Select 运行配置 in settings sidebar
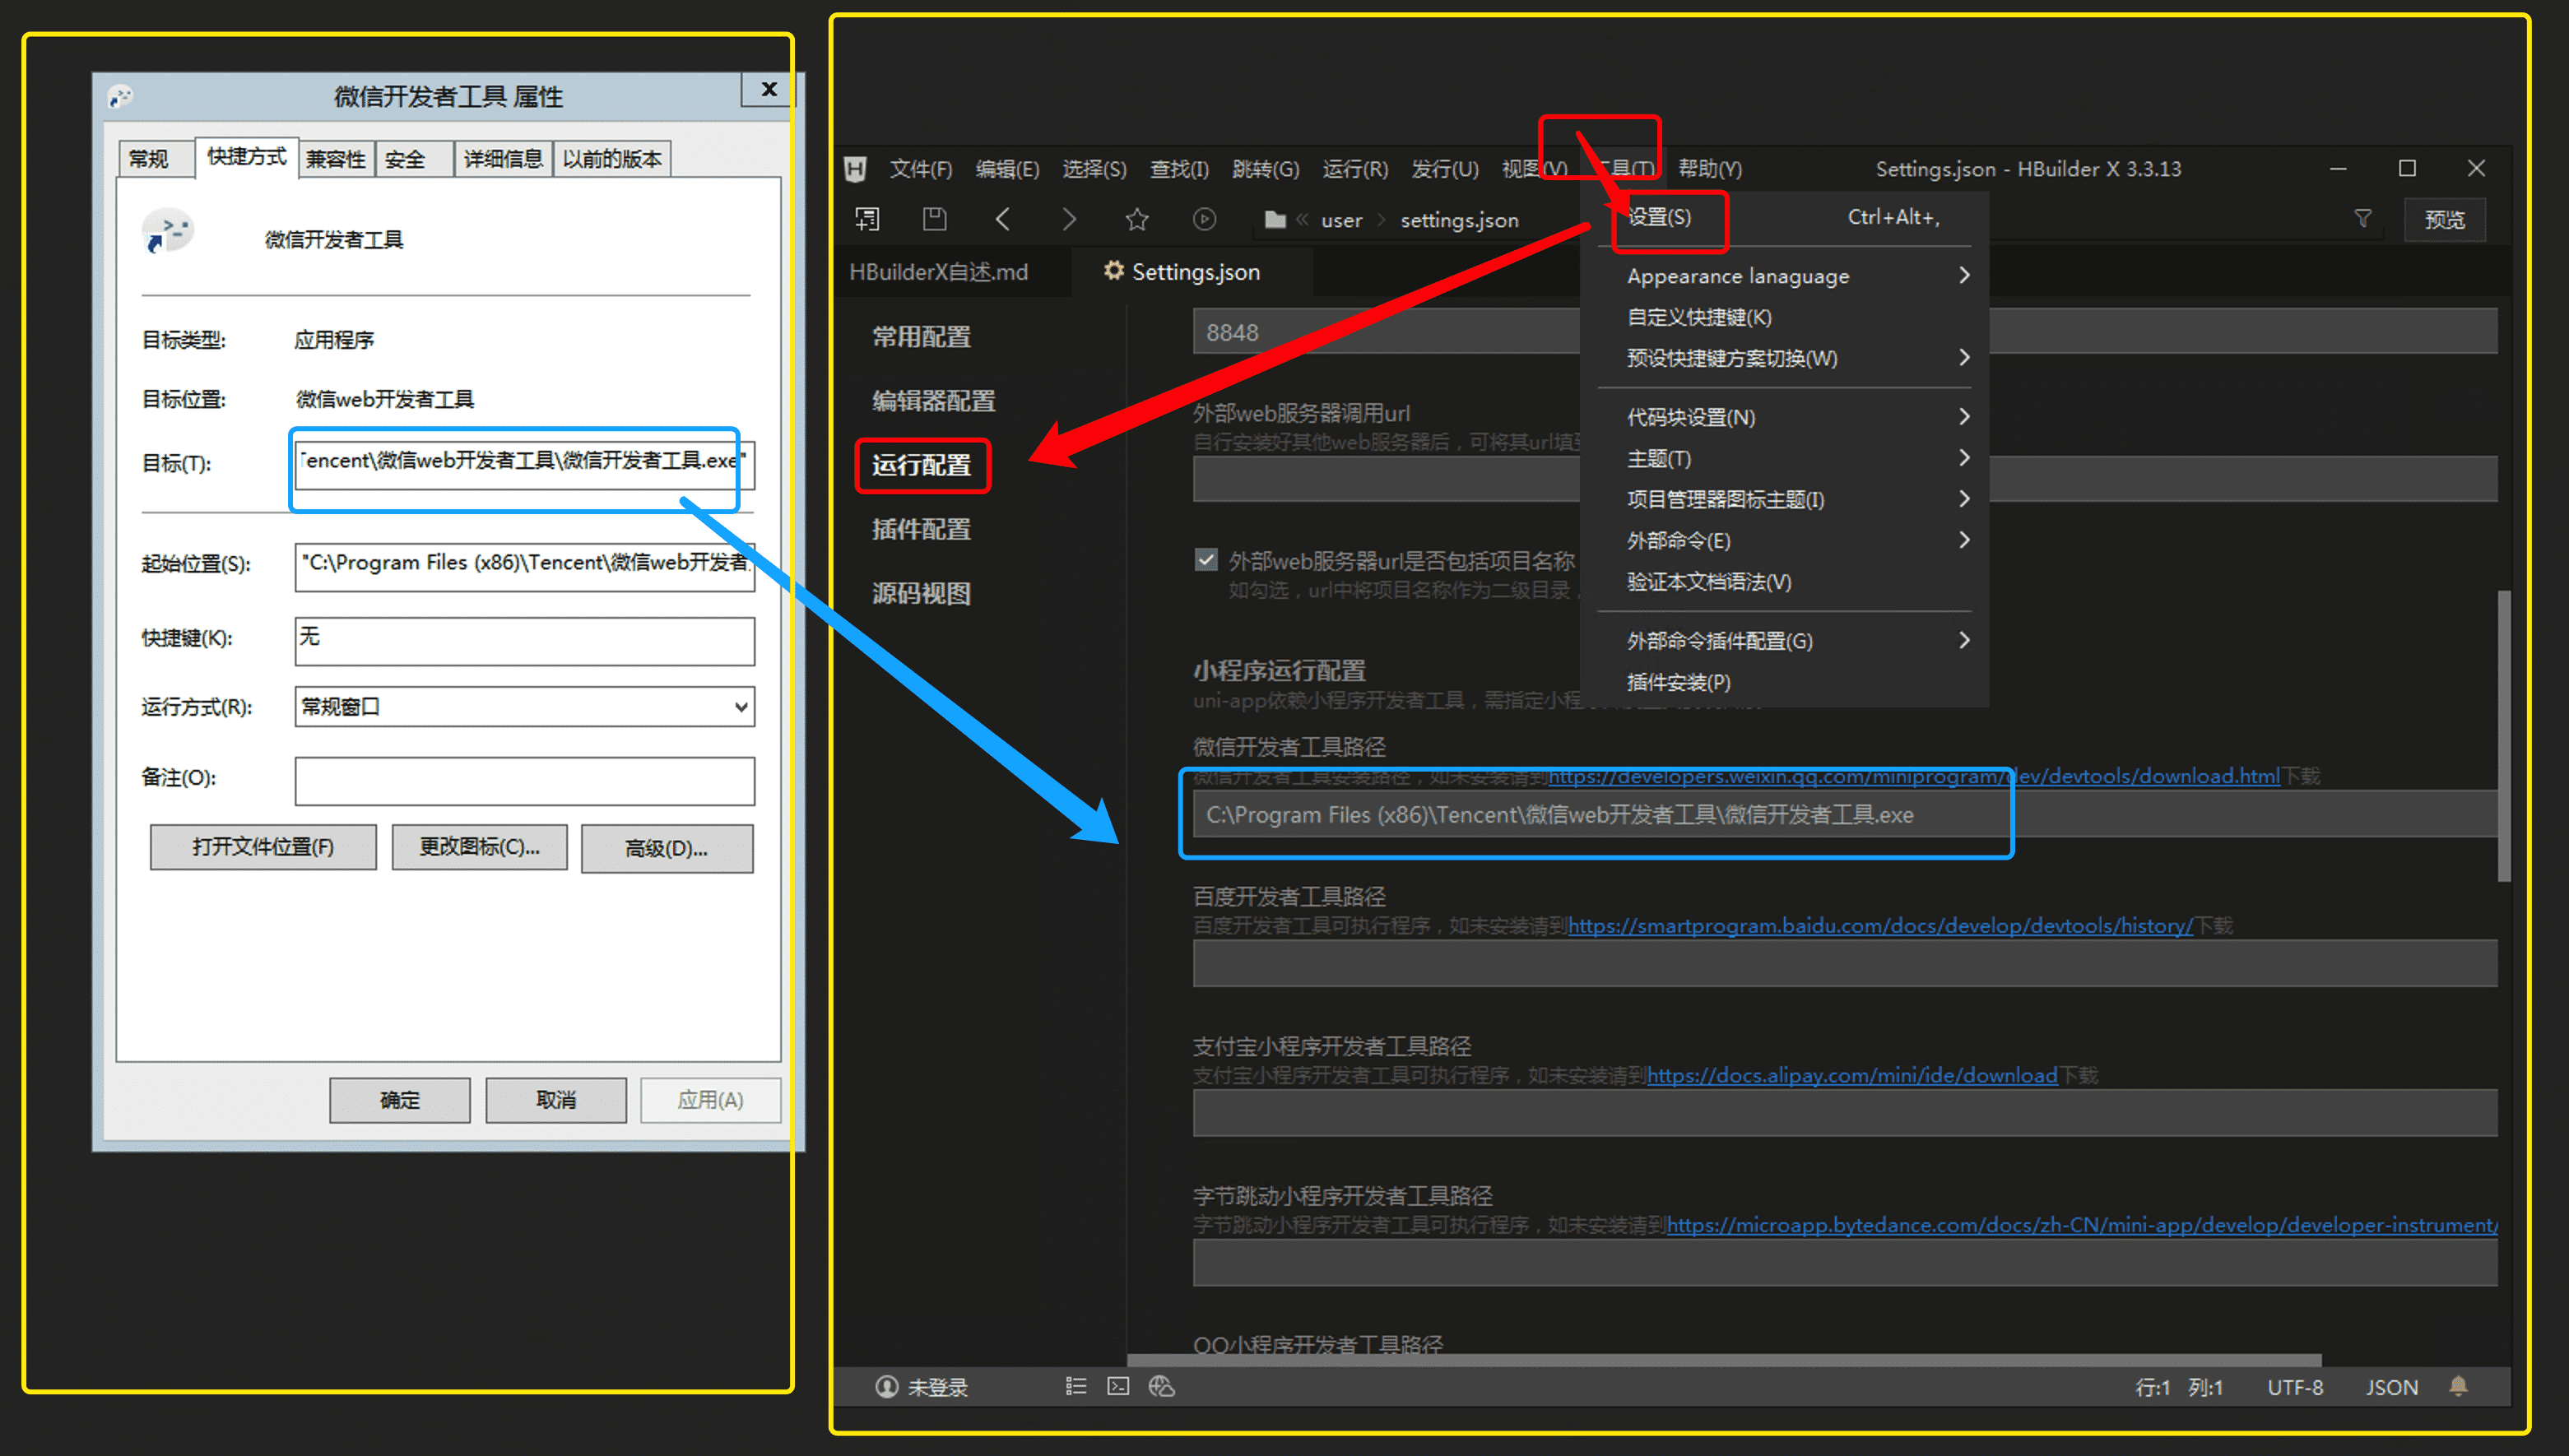The width and height of the screenshot is (2569, 1456). (x=921, y=465)
